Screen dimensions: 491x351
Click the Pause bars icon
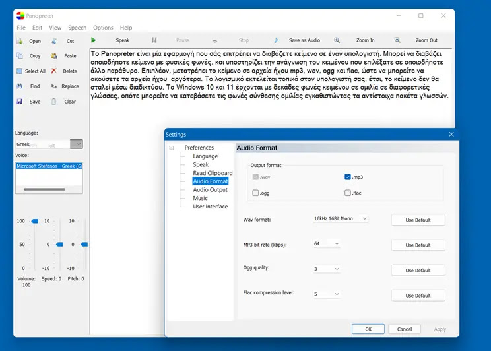click(154, 40)
